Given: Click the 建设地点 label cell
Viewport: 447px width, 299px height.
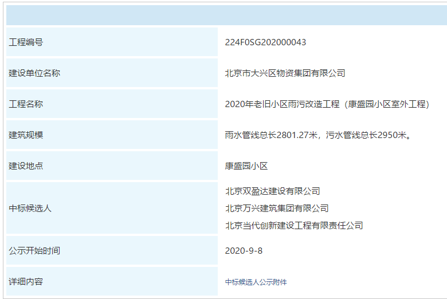Looking at the screenshot, I should pyautogui.click(x=112, y=166).
